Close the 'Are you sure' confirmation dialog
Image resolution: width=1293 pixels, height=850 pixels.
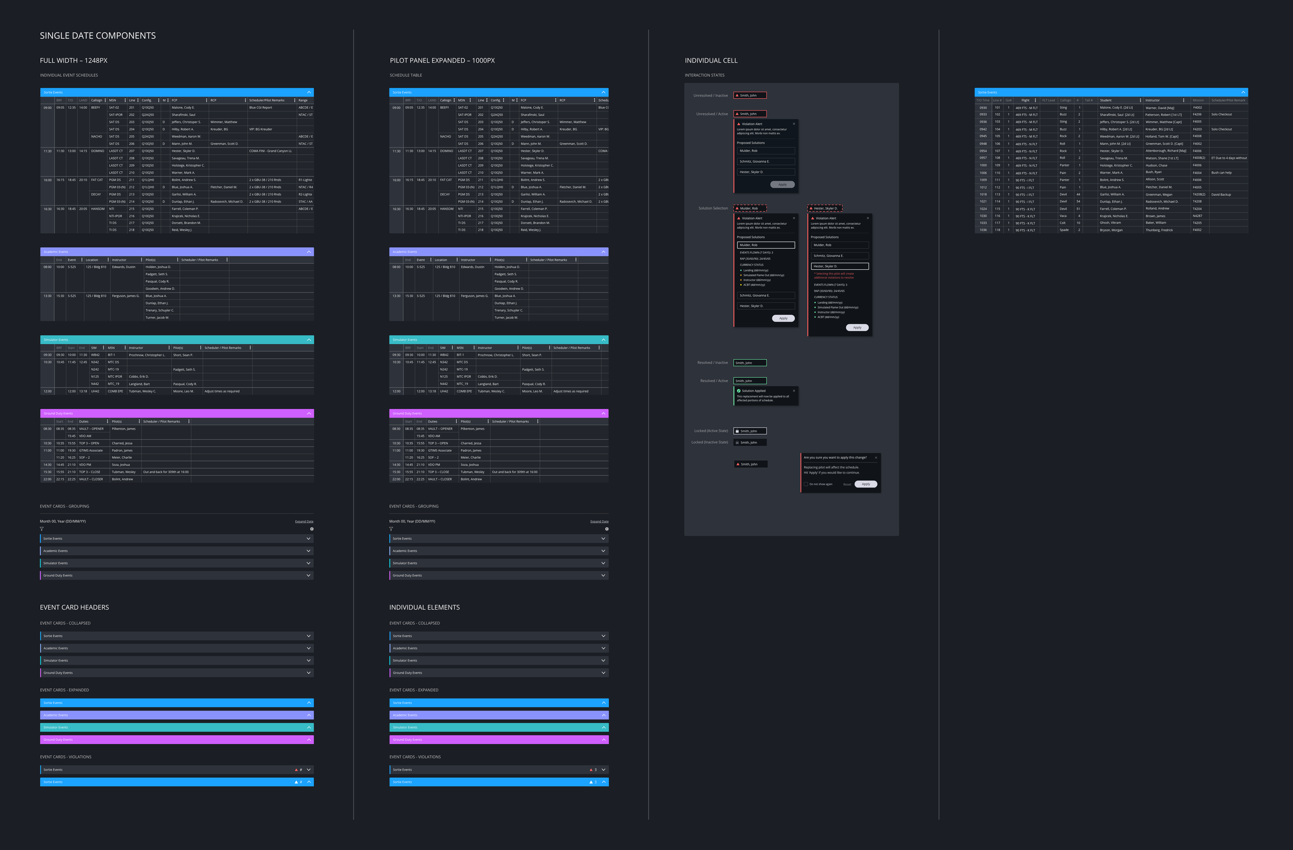pyautogui.click(x=875, y=458)
